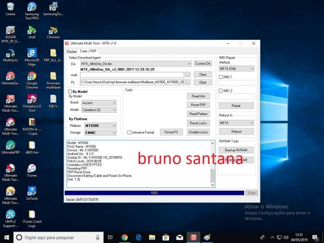Tick the IMEI 2 checkbox

point(221,91)
